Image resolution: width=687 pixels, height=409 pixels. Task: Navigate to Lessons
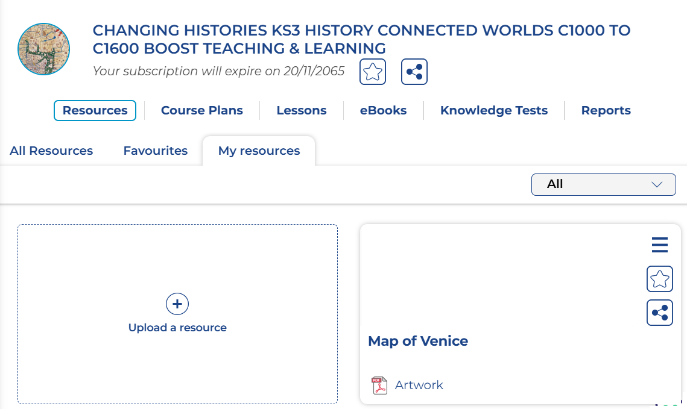click(x=302, y=110)
